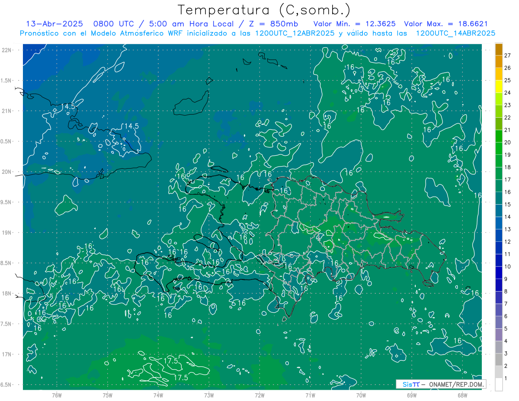Click the colorbar scale label "23"

508,105
